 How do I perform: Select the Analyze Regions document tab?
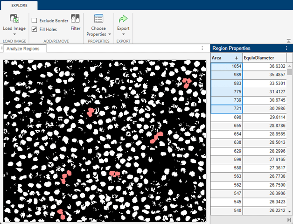(22, 49)
